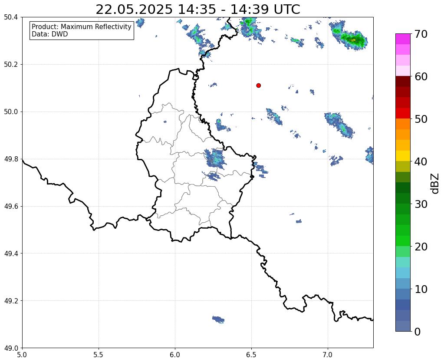This screenshot has width=444, height=362.
Task: Click the latitude label 49.4
Action: click(11, 253)
